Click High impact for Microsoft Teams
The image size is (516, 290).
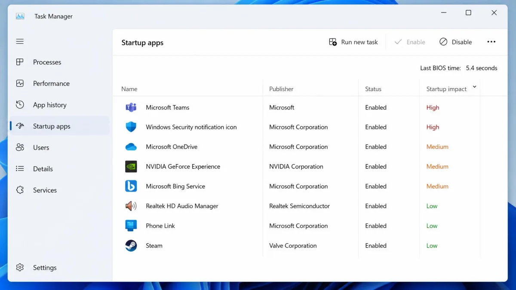tap(433, 107)
